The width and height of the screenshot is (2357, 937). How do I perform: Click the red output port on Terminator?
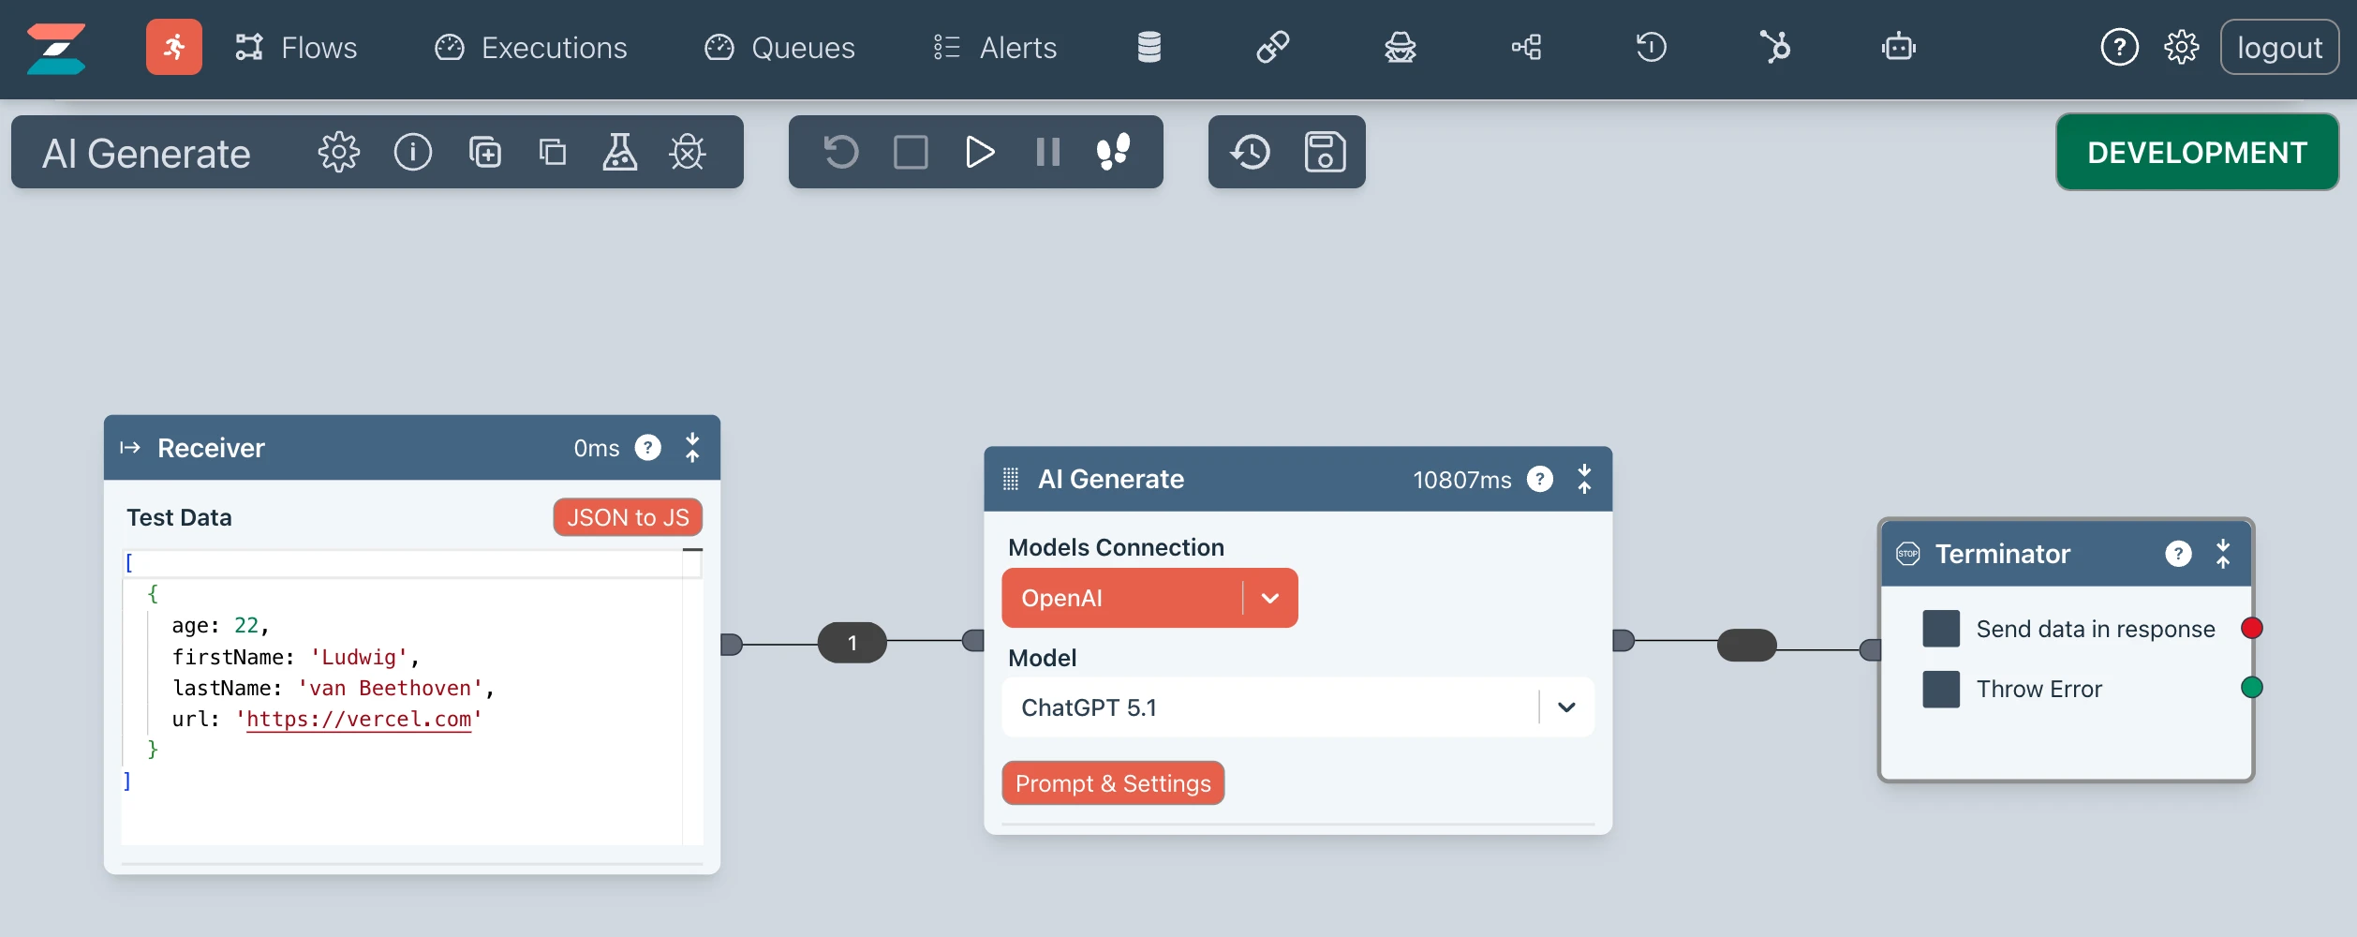(x=2251, y=628)
